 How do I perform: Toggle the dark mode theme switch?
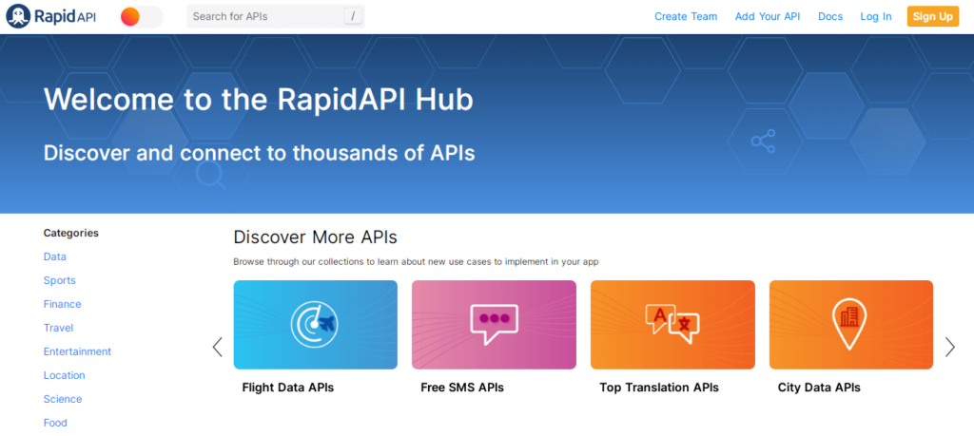coord(141,17)
